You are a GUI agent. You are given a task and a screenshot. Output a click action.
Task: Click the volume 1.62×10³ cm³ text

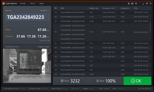tap(45, 40)
